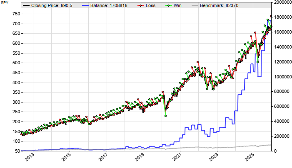
Task: Click the black Closing Price legend line
Action: [26, 5]
